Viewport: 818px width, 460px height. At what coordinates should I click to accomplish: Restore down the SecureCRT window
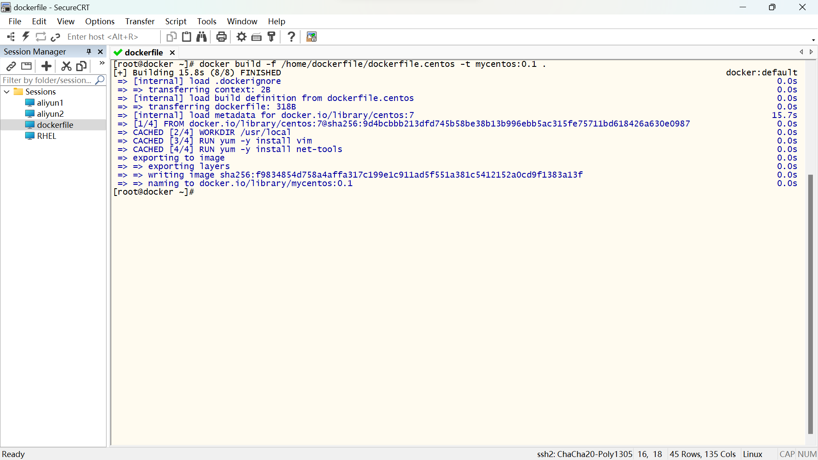(772, 7)
